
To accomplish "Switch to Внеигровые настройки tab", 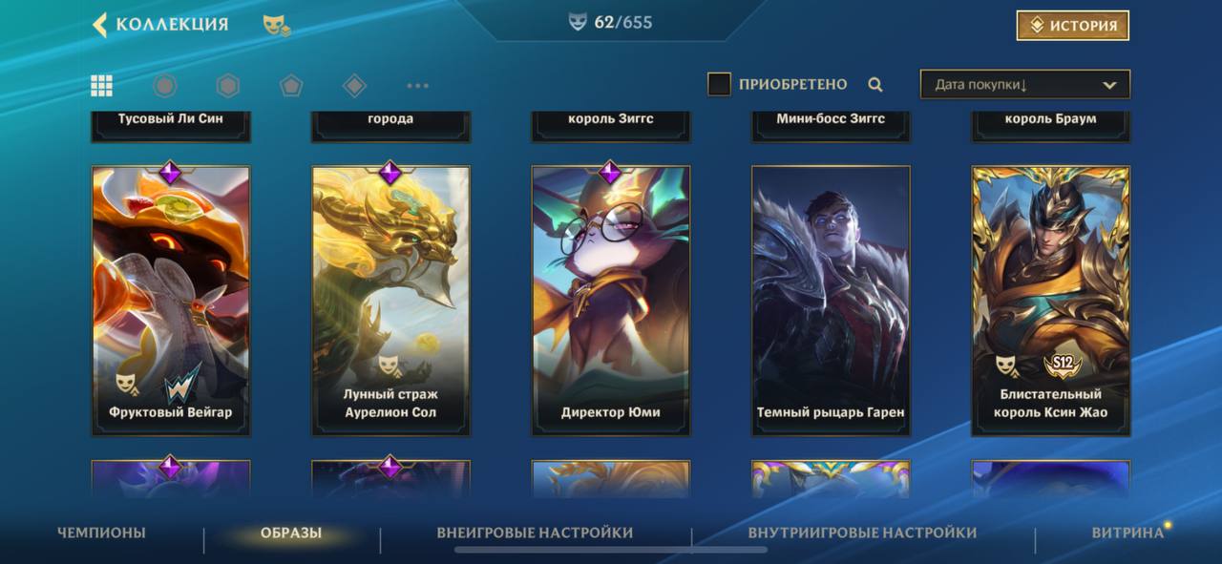I will tap(535, 533).
